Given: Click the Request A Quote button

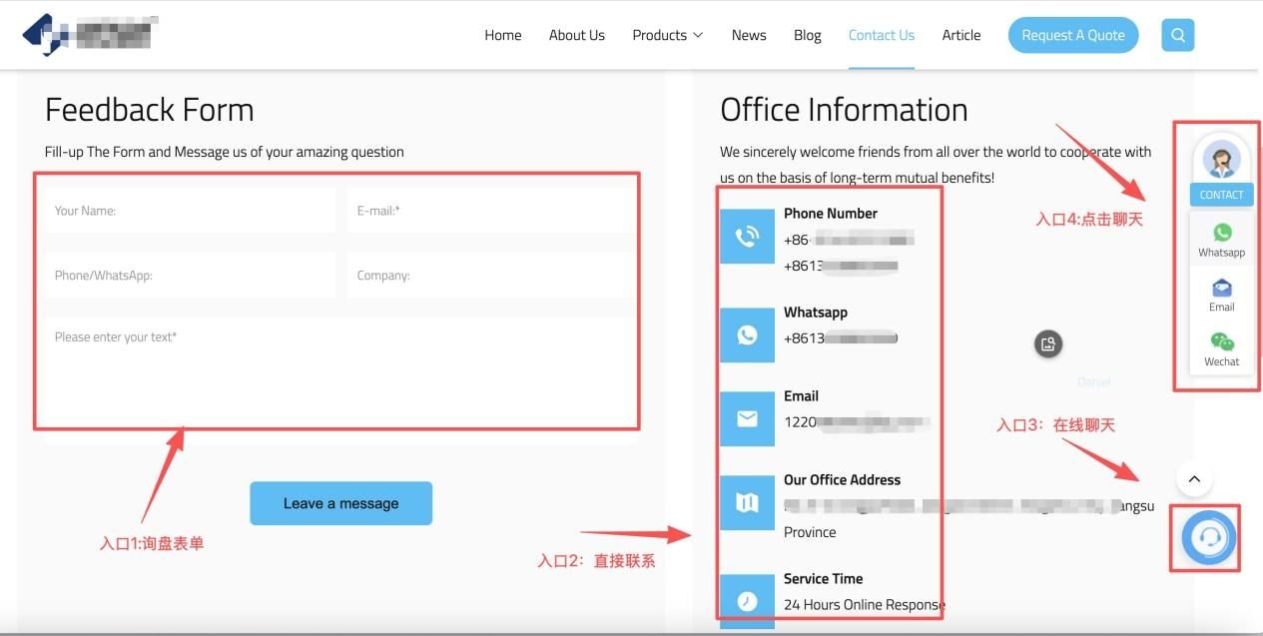Looking at the screenshot, I should [1073, 35].
